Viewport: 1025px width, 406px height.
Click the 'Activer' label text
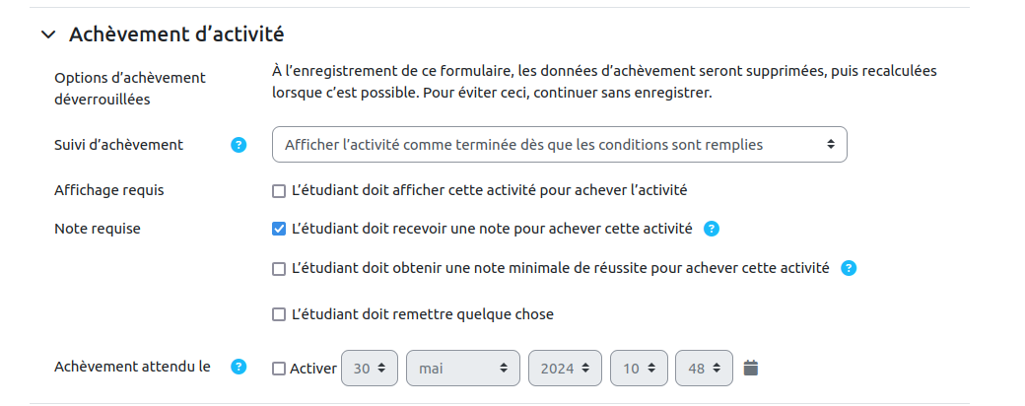click(313, 369)
